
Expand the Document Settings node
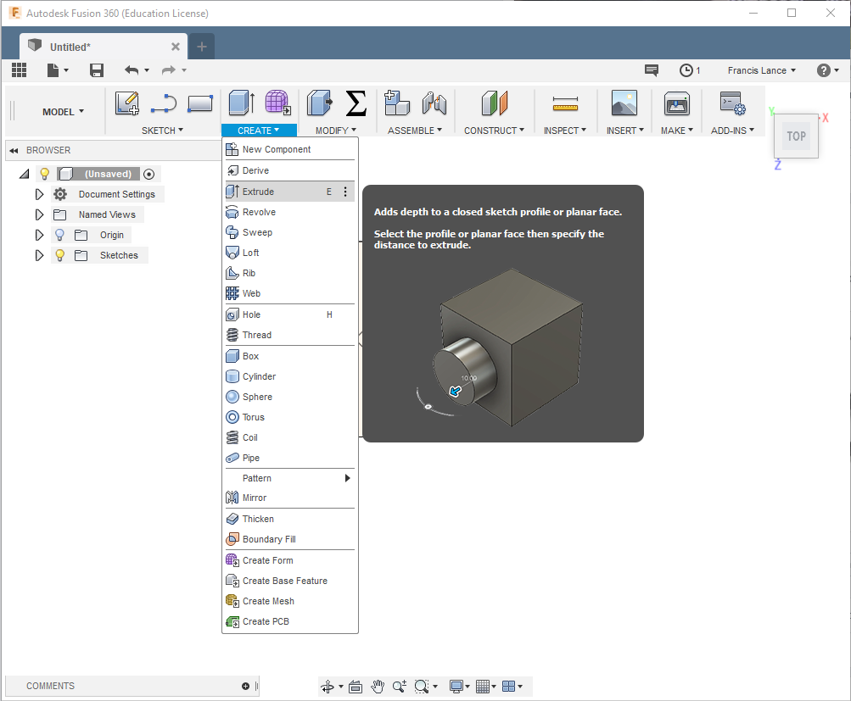click(x=39, y=194)
